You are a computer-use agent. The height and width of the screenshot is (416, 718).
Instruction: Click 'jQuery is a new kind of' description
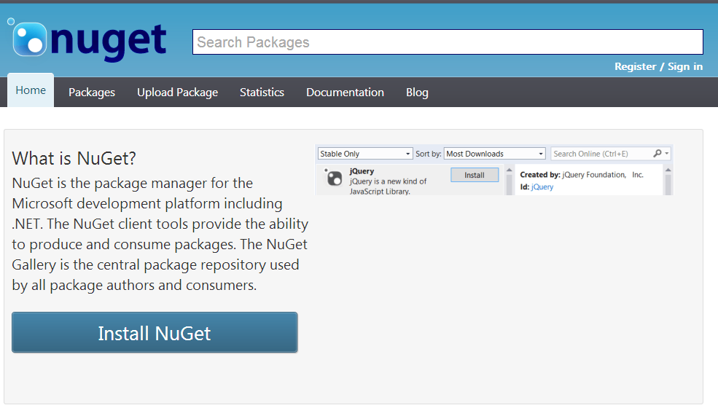388,181
